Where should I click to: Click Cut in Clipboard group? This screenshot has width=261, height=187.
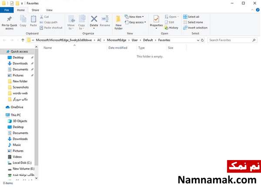pos(44,17)
